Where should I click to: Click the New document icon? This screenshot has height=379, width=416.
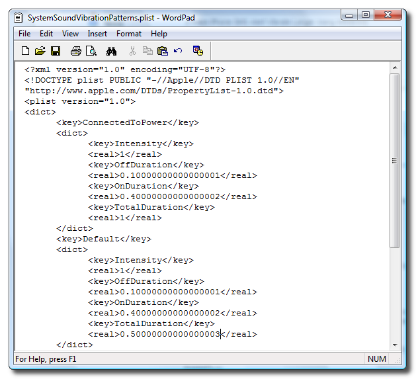coord(25,50)
